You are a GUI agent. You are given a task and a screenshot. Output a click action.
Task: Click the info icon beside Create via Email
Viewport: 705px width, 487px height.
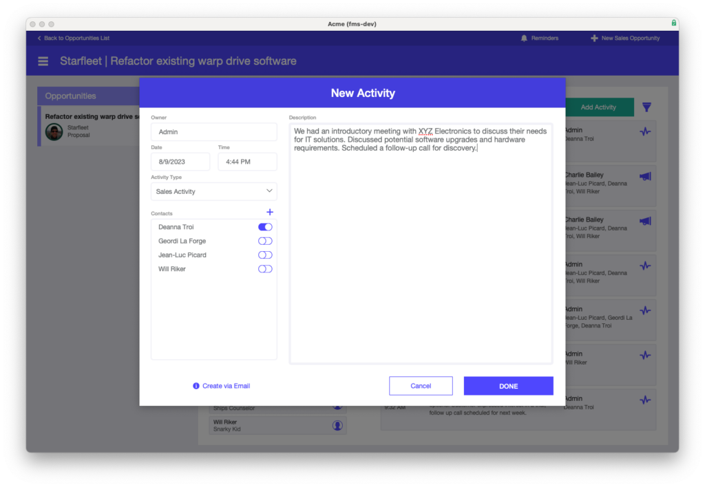coord(196,386)
